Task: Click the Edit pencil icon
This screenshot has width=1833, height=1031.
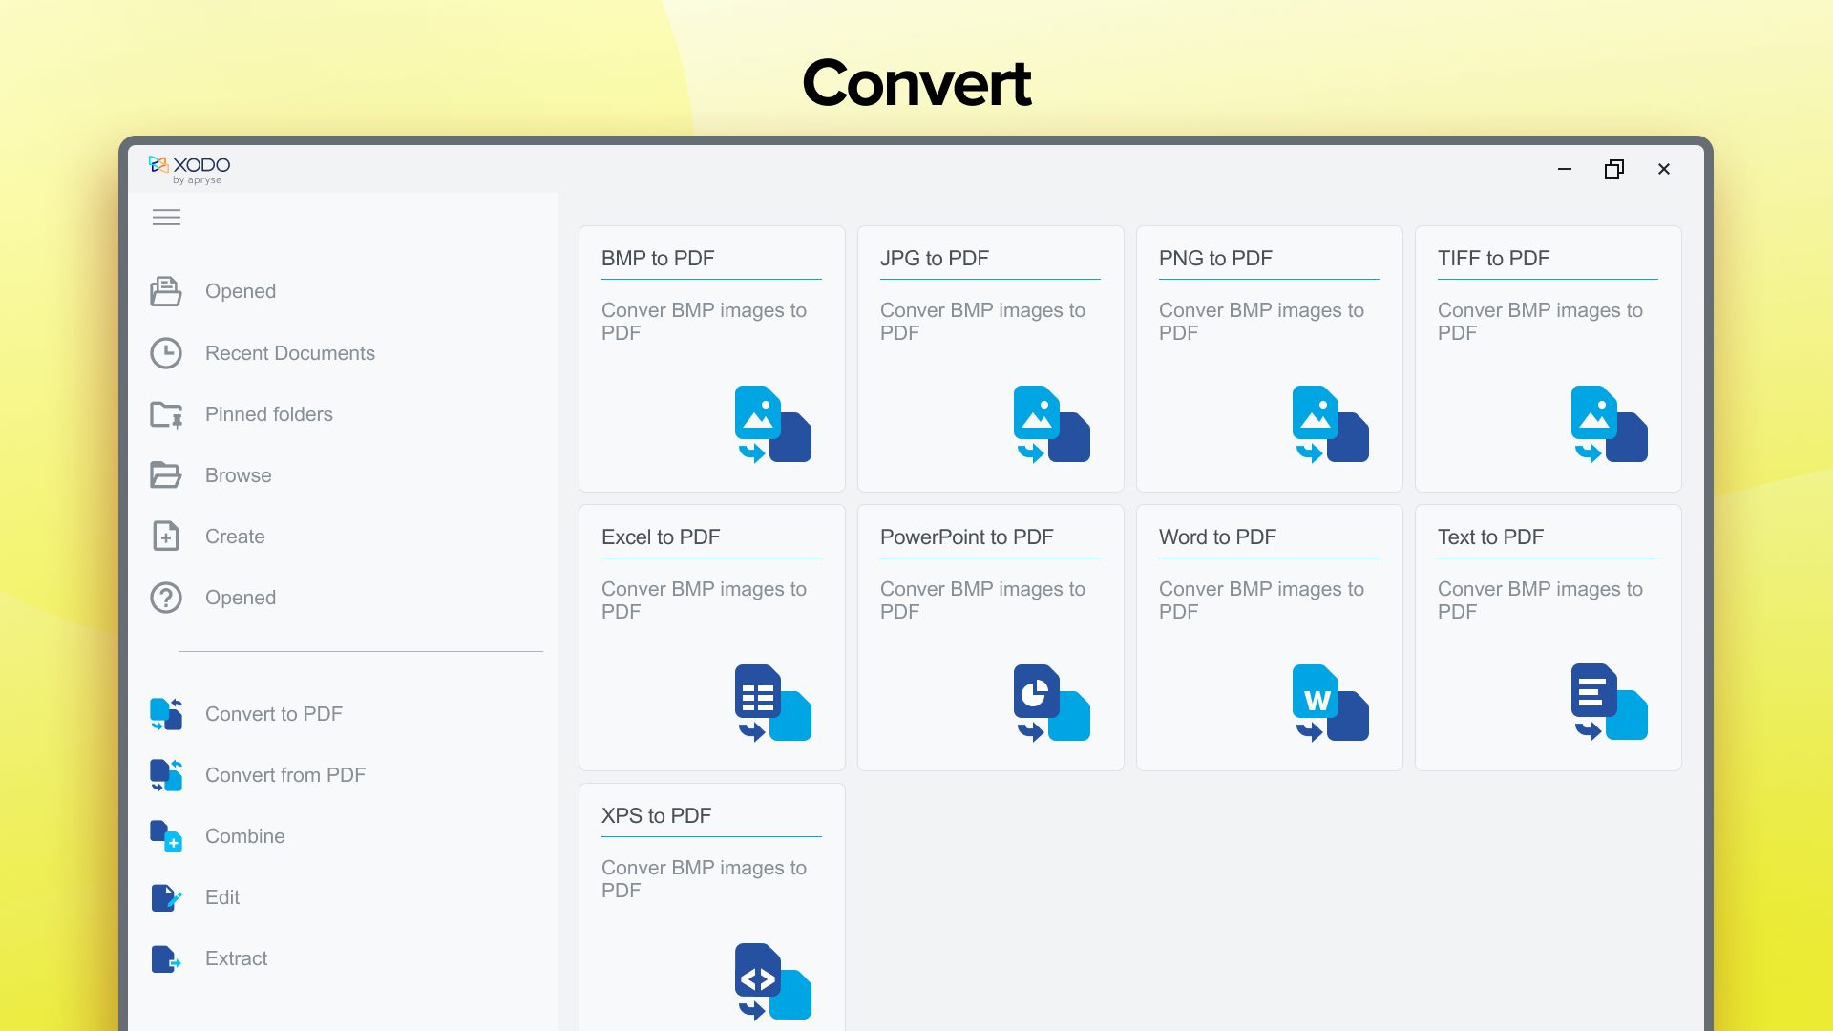Action: click(166, 897)
